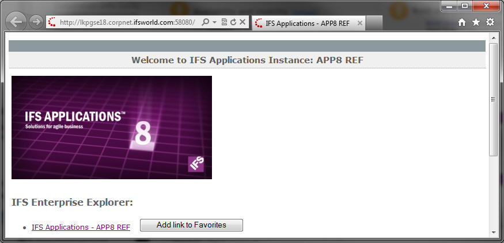This screenshot has width=504, height=243.
Task: Select the lkpgse18 URL address field
Action: click(x=127, y=22)
